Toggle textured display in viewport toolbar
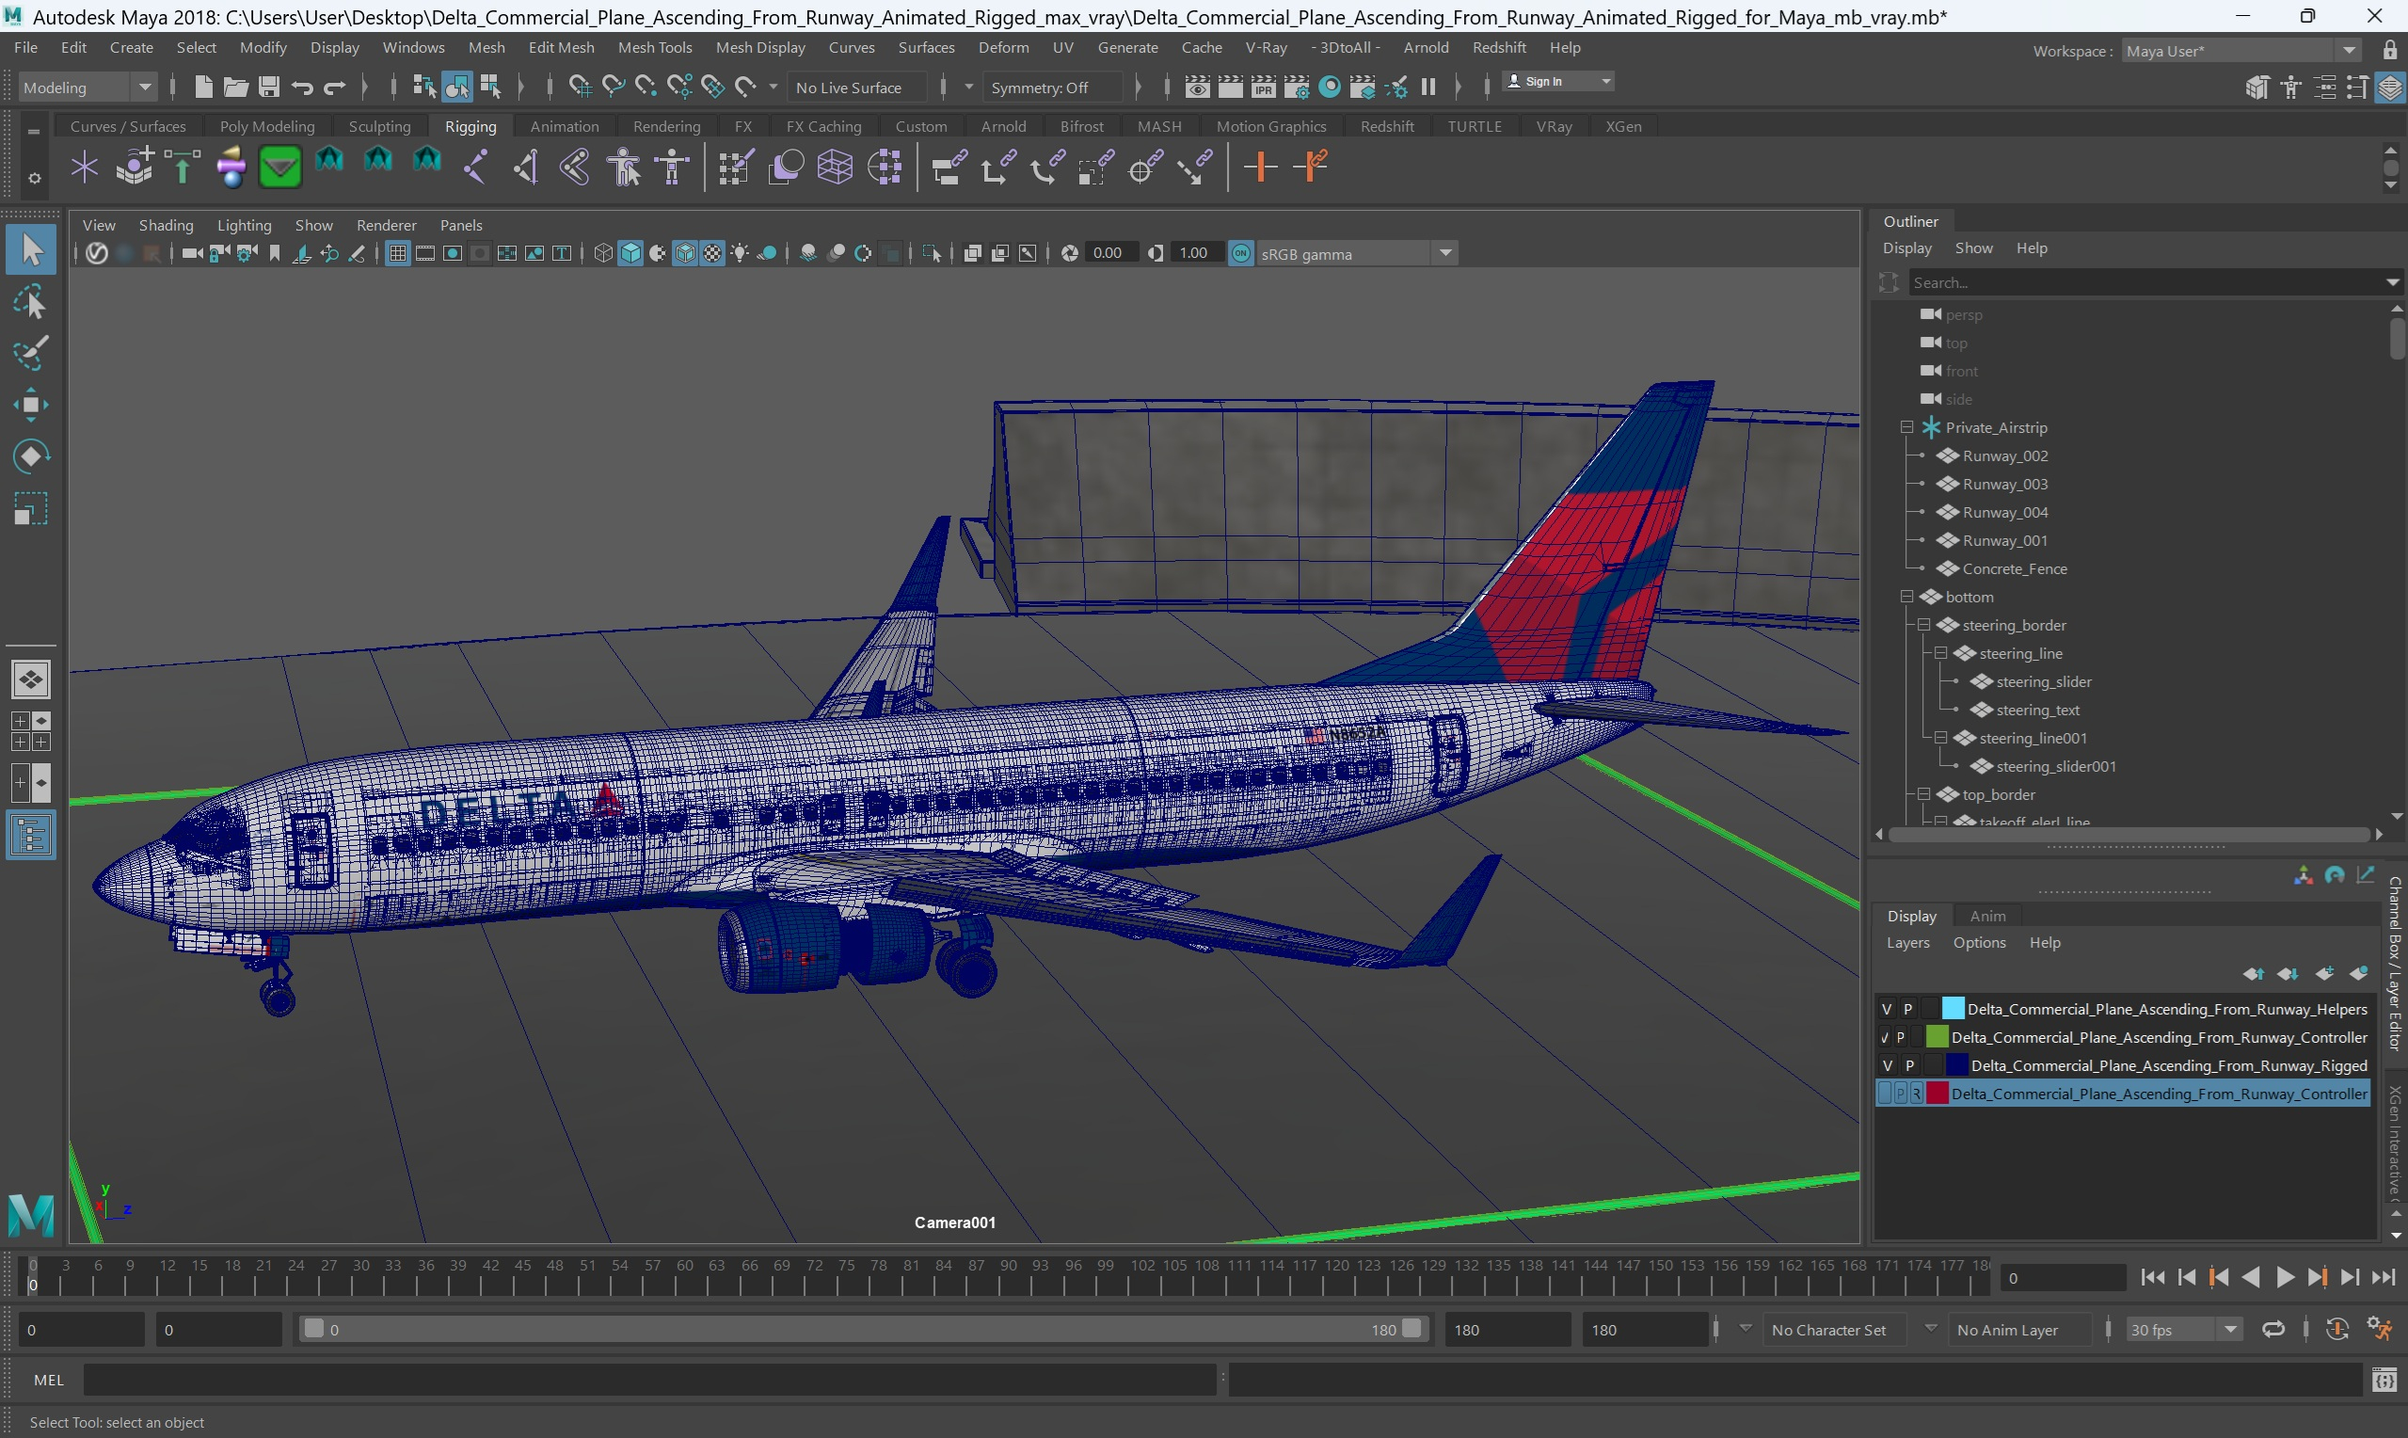The width and height of the screenshot is (2408, 1438). tap(712, 253)
